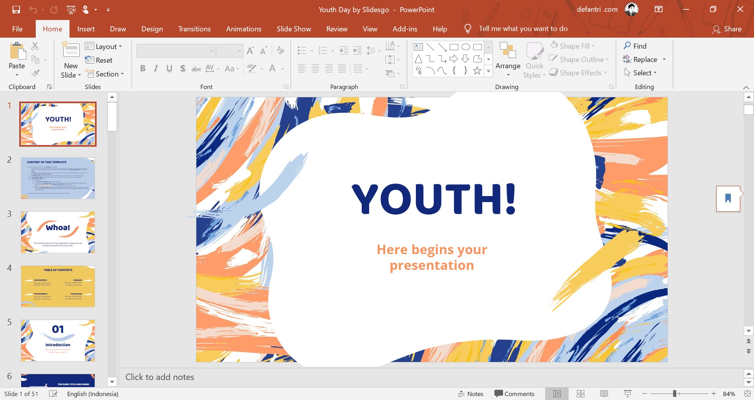Open the File tab

pos(17,29)
